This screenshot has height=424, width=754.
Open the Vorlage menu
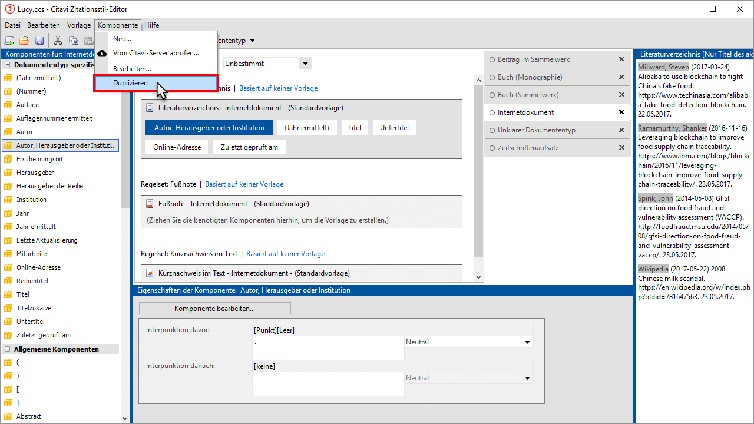pos(79,25)
